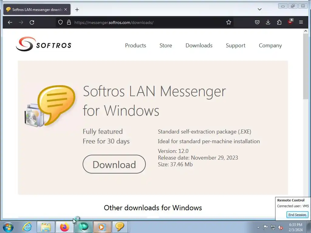The image size is (311, 233).
Task: Show the Firefox downloads panel
Action: point(268,22)
